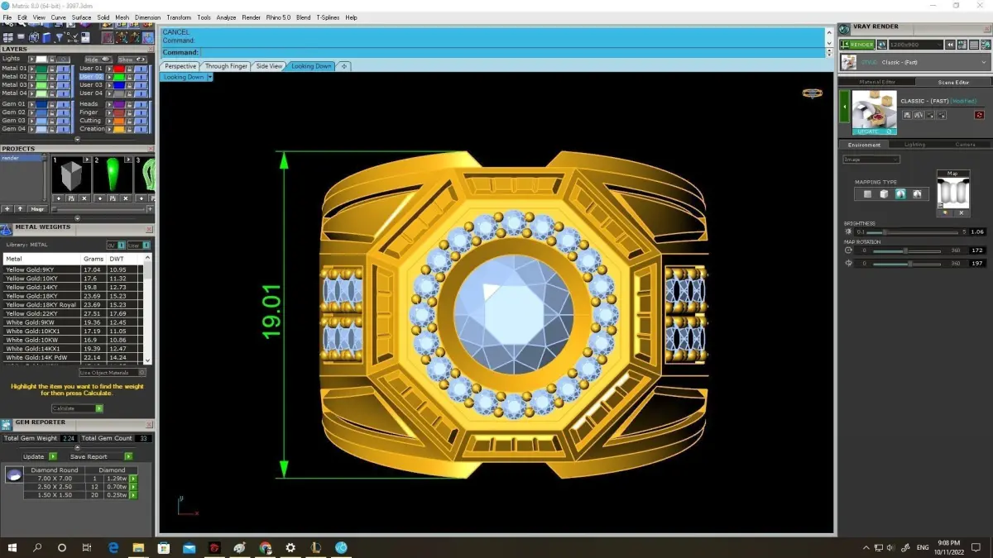This screenshot has height=558, width=993.
Task: Click the Brightness value field 1.06
Action: click(x=977, y=232)
